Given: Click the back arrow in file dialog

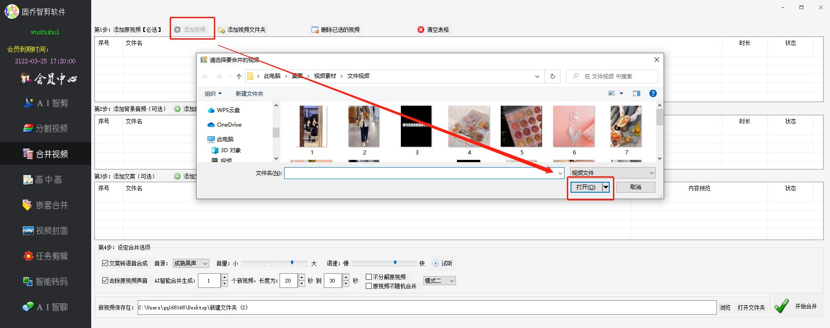Looking at the screenshot, I should 205,77.
